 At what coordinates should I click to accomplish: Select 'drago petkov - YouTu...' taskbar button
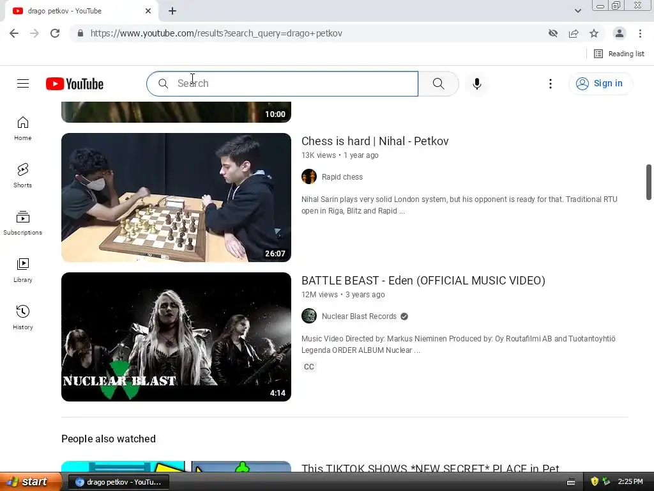click(118, 482)
